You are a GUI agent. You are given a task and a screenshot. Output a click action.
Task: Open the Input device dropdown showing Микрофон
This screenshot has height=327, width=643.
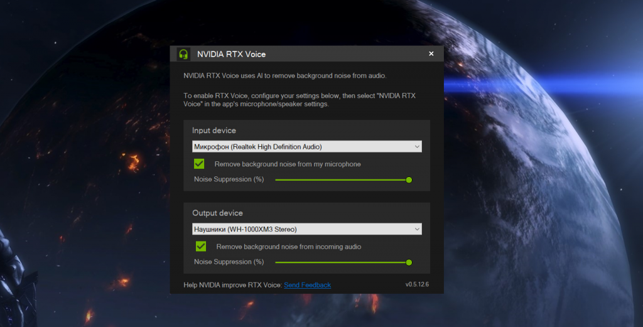[x=301, y=147]
